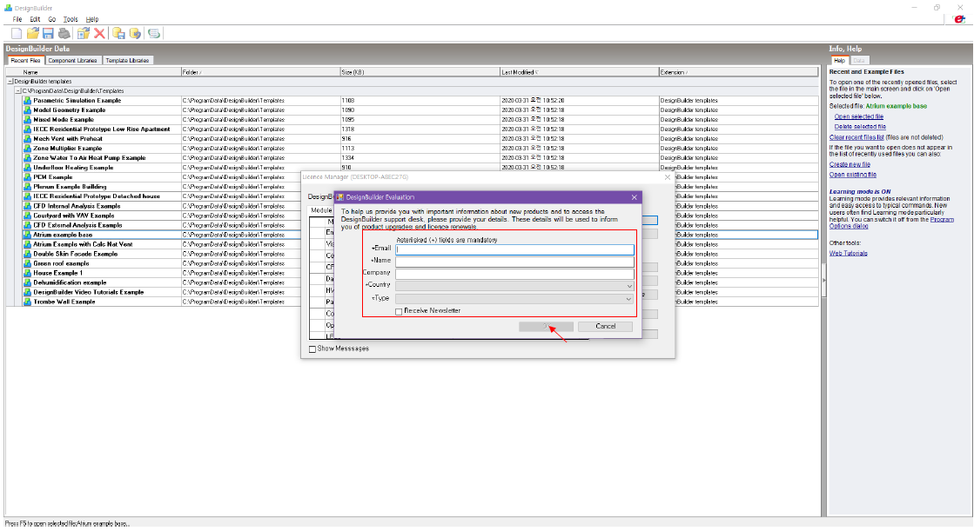The image size is (974, 531).
Task: Click the Open existing file link
Action: coord(853,175)
